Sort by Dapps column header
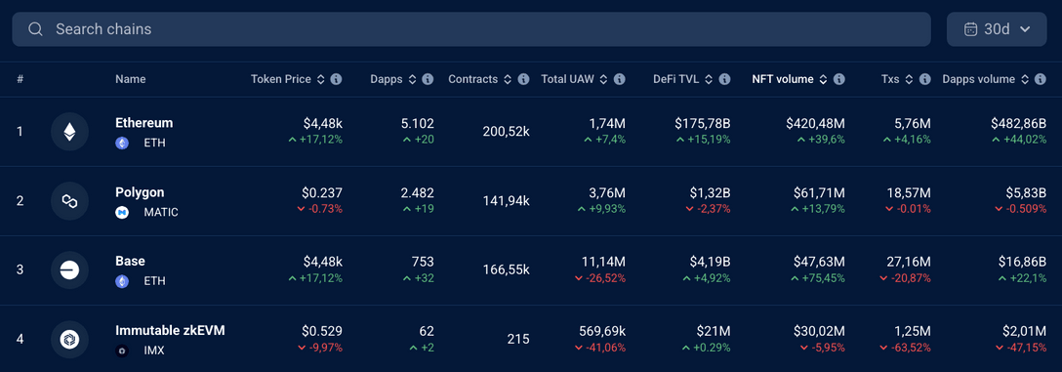This screenshot has width=1062, height=372. (387, 79)
